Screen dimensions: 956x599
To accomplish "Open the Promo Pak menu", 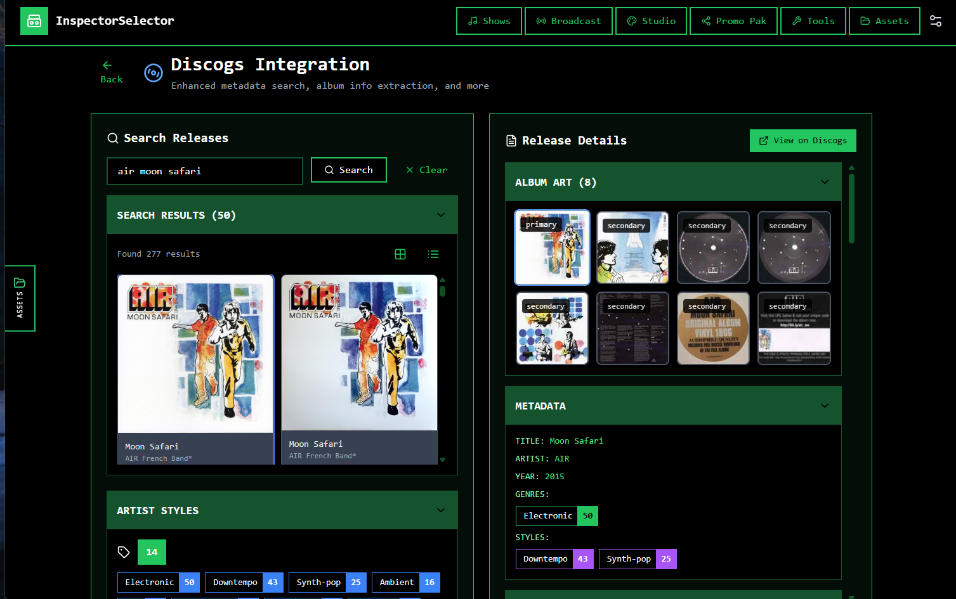I will click(733, 21).
